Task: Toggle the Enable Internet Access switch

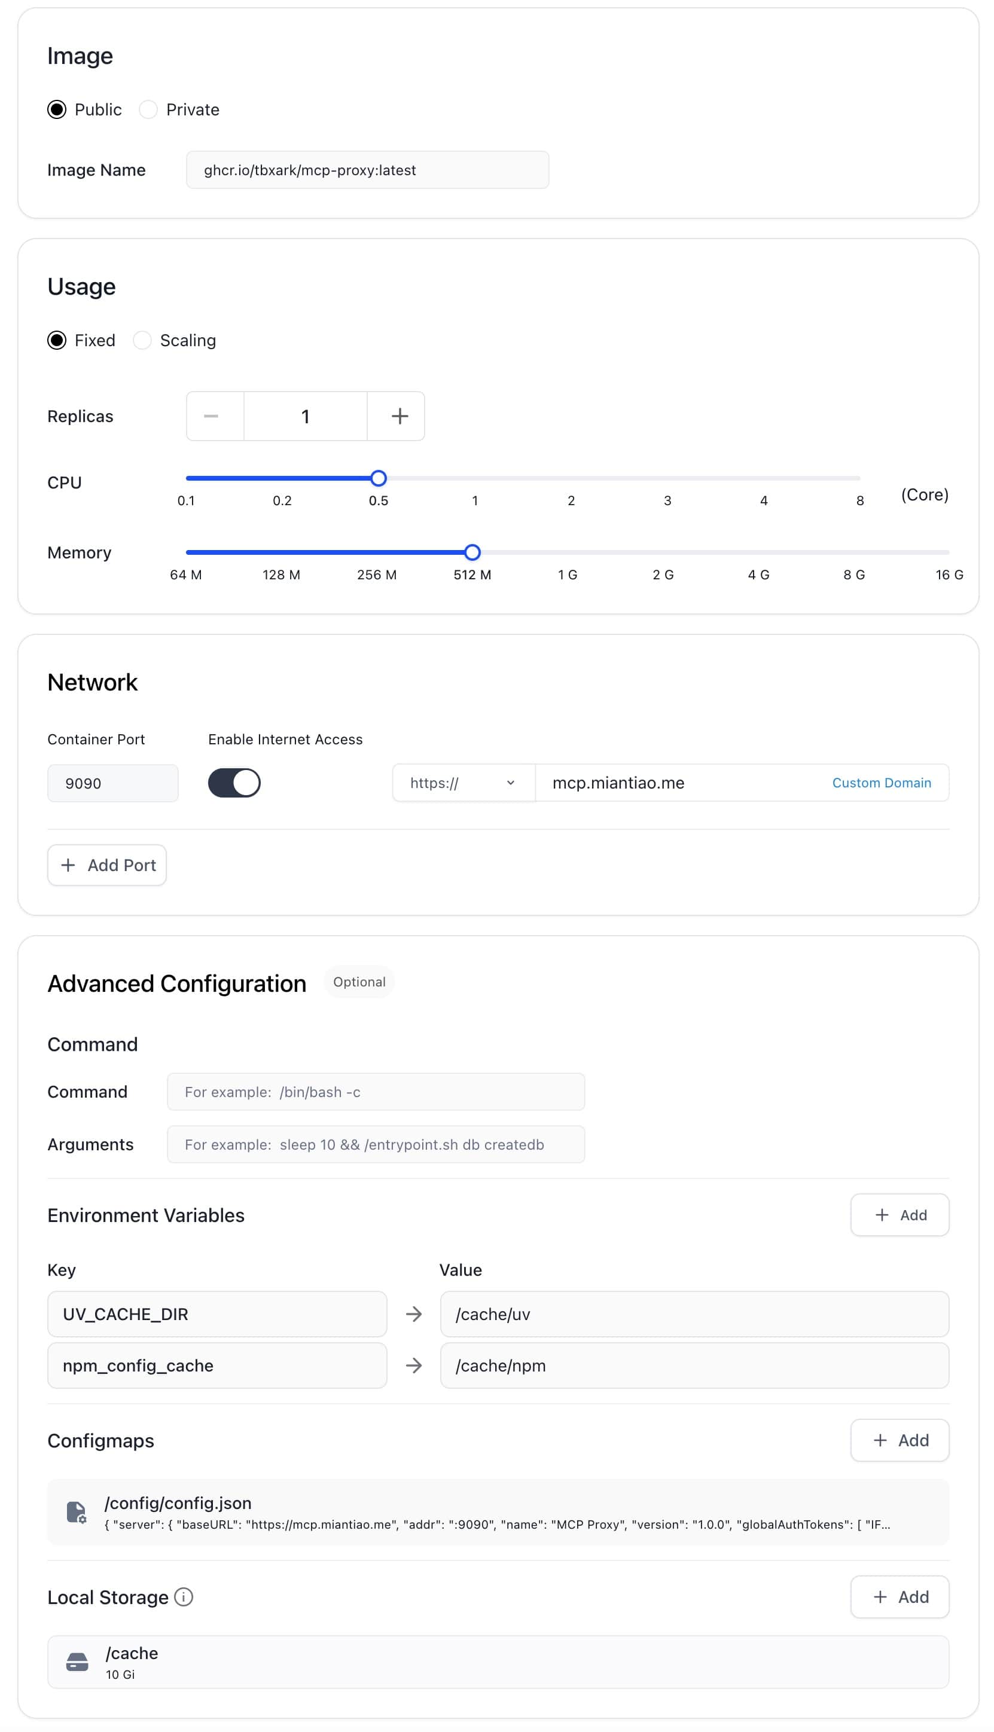Action: coord(234,783)
